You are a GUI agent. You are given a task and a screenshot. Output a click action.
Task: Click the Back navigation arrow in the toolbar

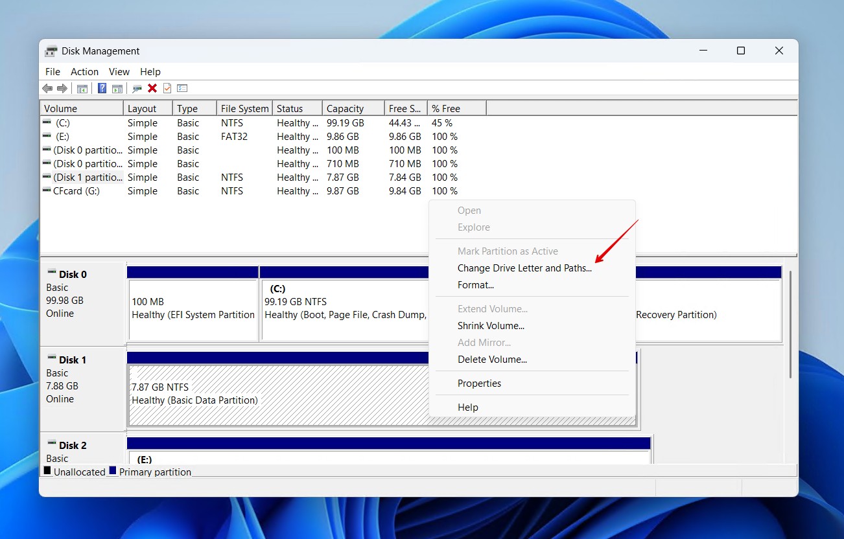47,88
